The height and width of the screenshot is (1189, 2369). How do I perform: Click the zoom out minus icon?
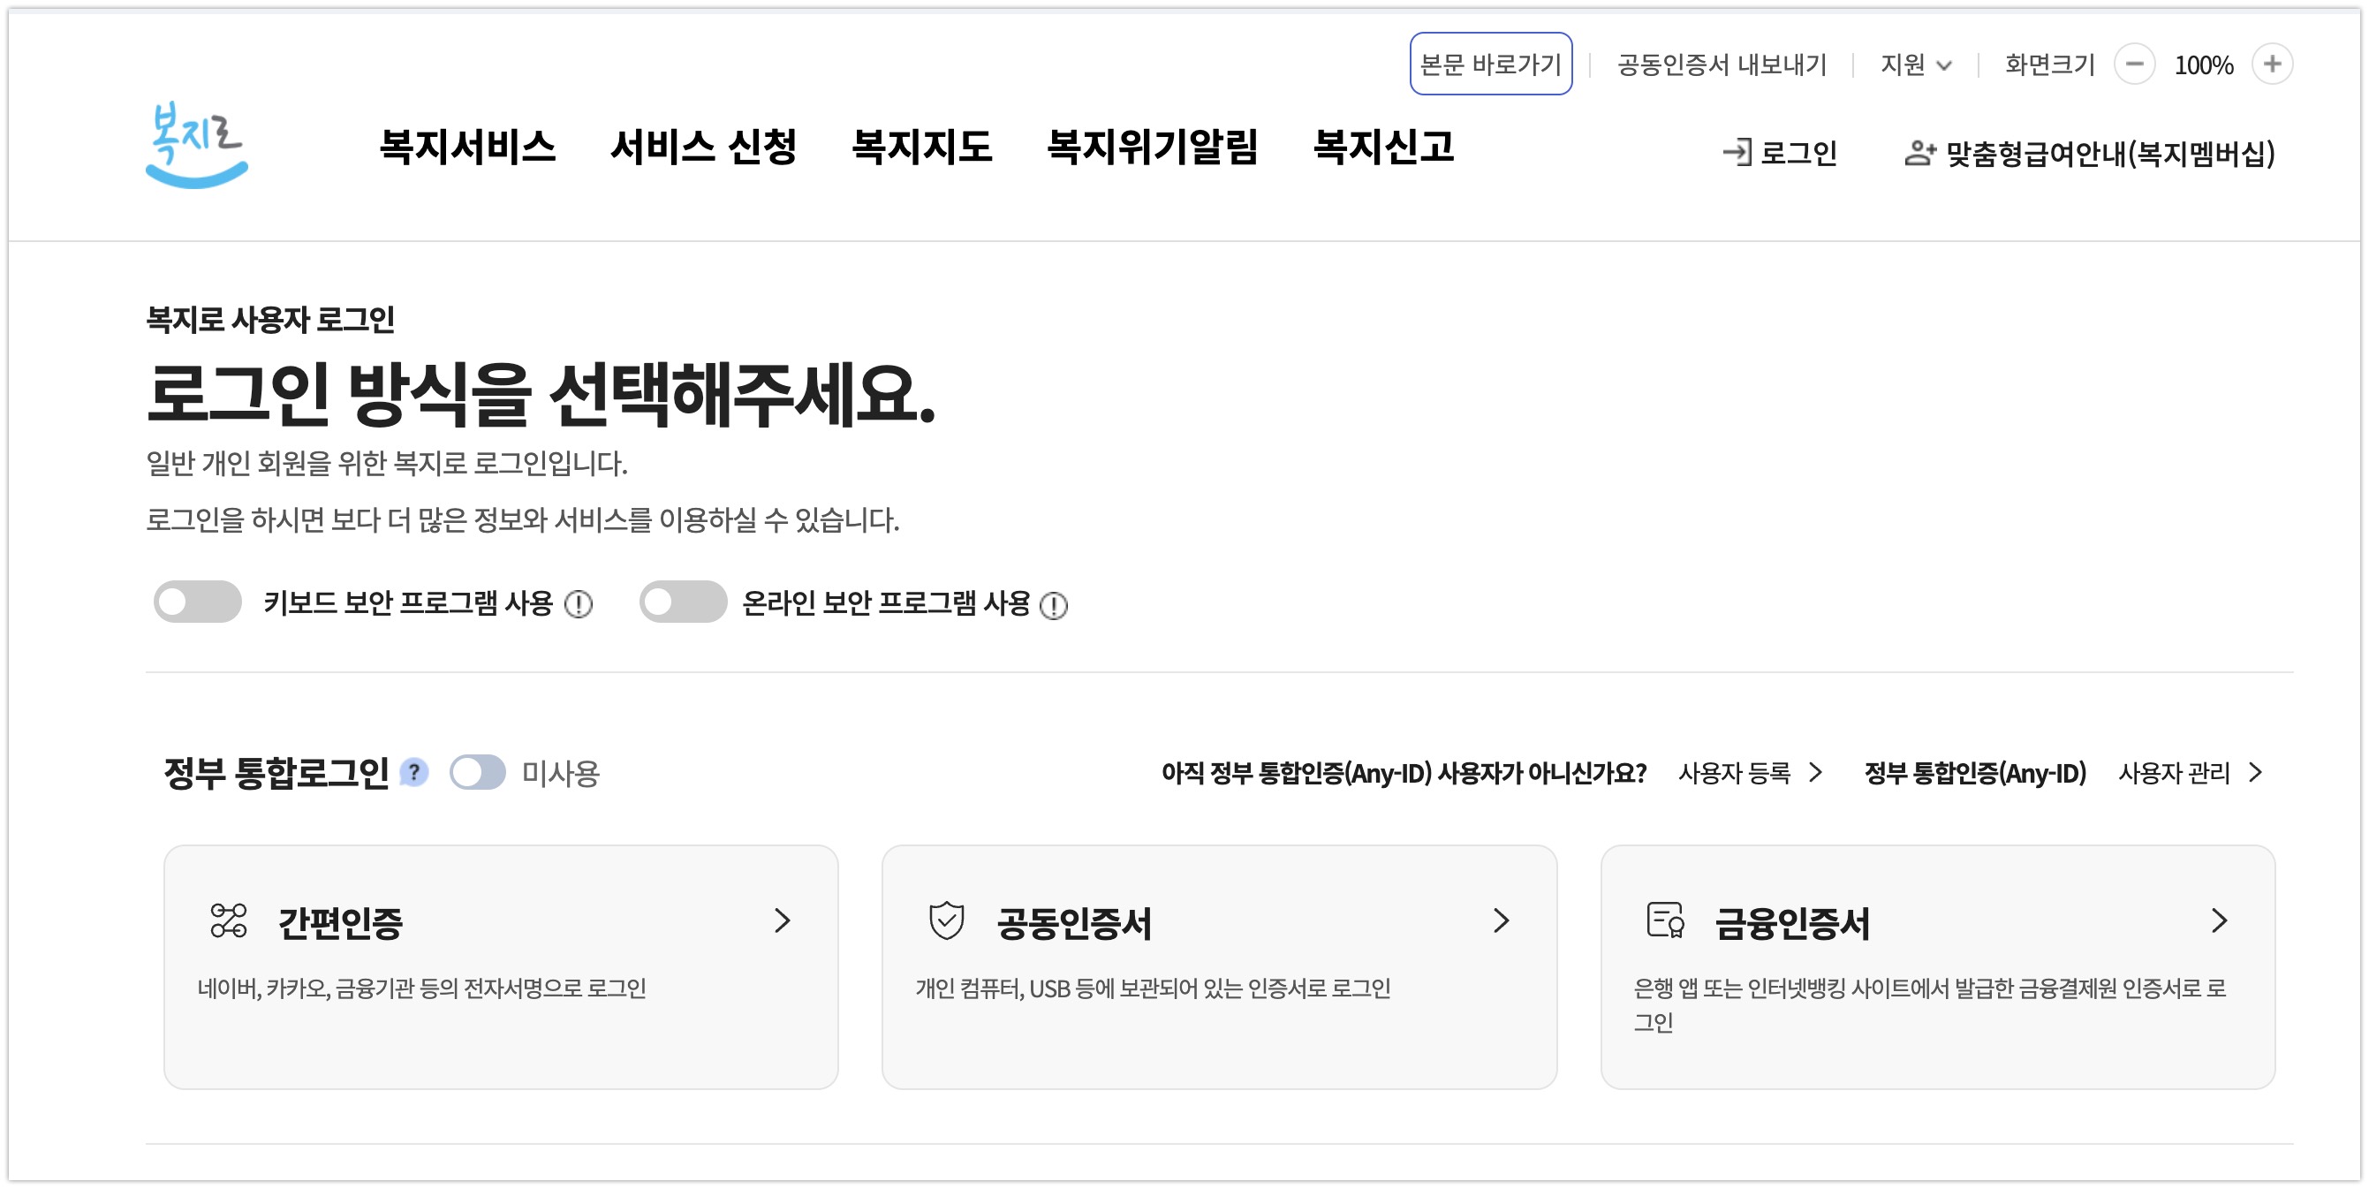pyautogui.click(x=2133, y=64)
